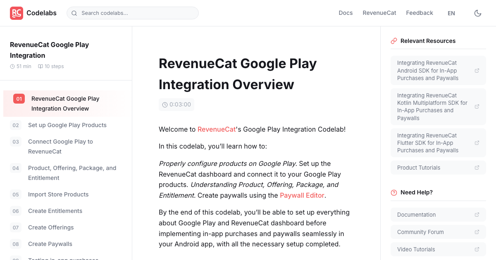
Task: Click the main heading RevenueCat Google Play Integration Overview
Action: pos(238,74)
